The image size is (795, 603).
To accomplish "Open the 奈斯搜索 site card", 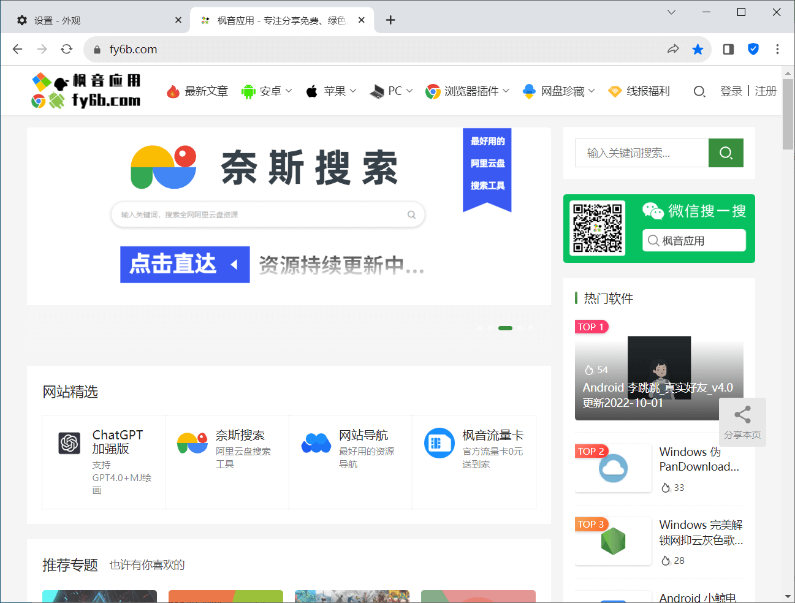I will pos(227,462).
